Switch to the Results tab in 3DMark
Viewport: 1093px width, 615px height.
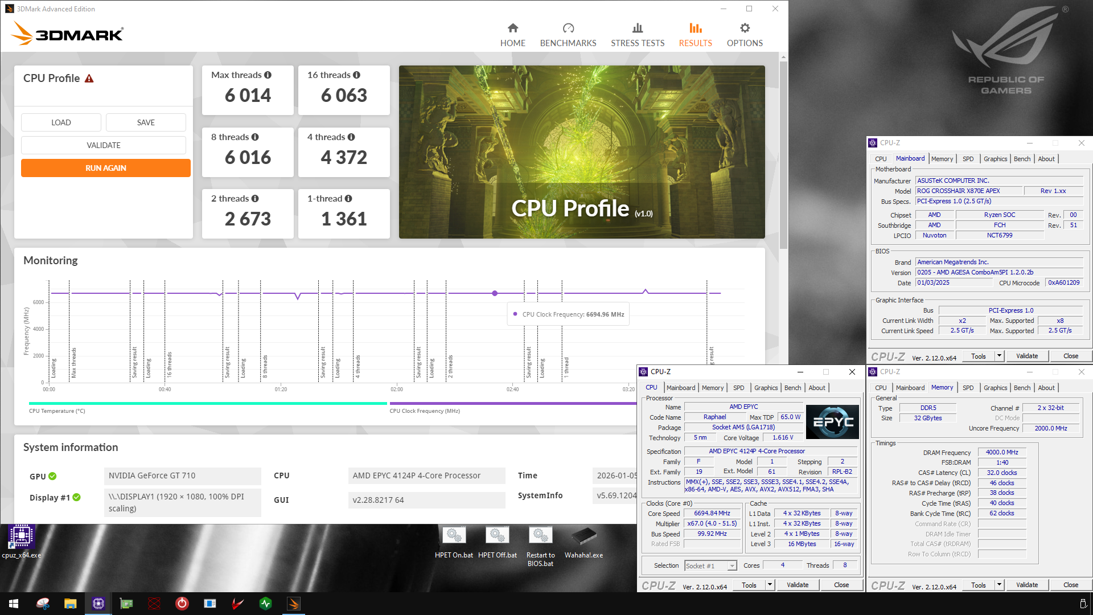[695, 35]
